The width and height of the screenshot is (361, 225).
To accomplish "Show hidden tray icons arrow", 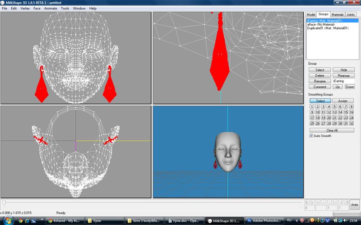I will click(x=297, y=220).
